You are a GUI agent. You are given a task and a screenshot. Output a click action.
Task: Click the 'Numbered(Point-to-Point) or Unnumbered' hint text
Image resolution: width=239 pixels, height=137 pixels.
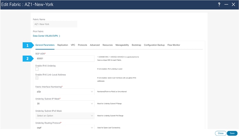112,92
